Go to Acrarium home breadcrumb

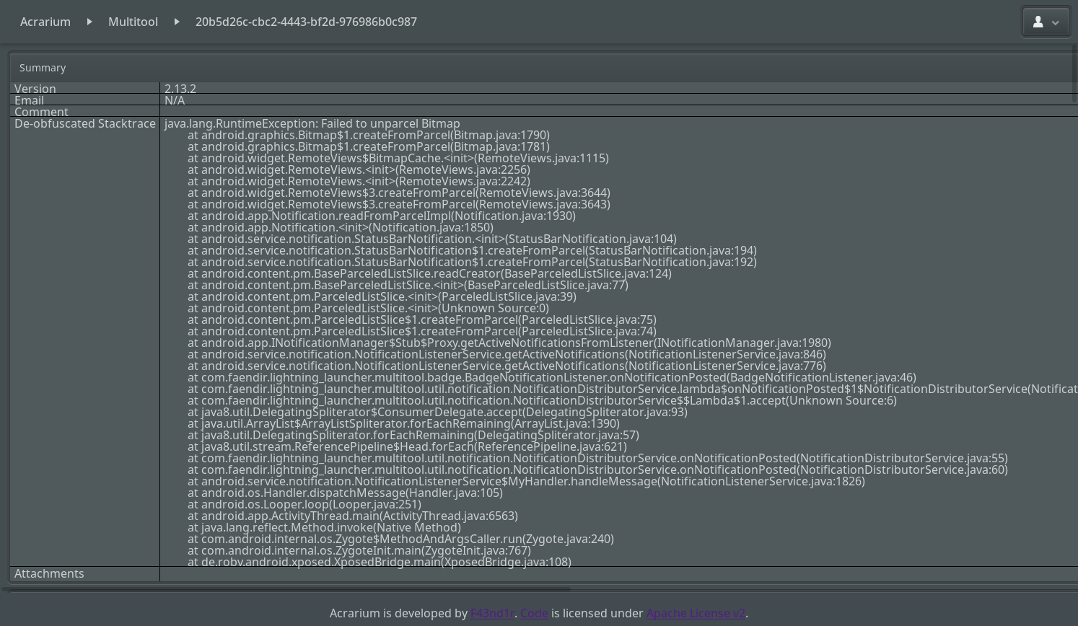pyautogui.click(x=45, y=22)
